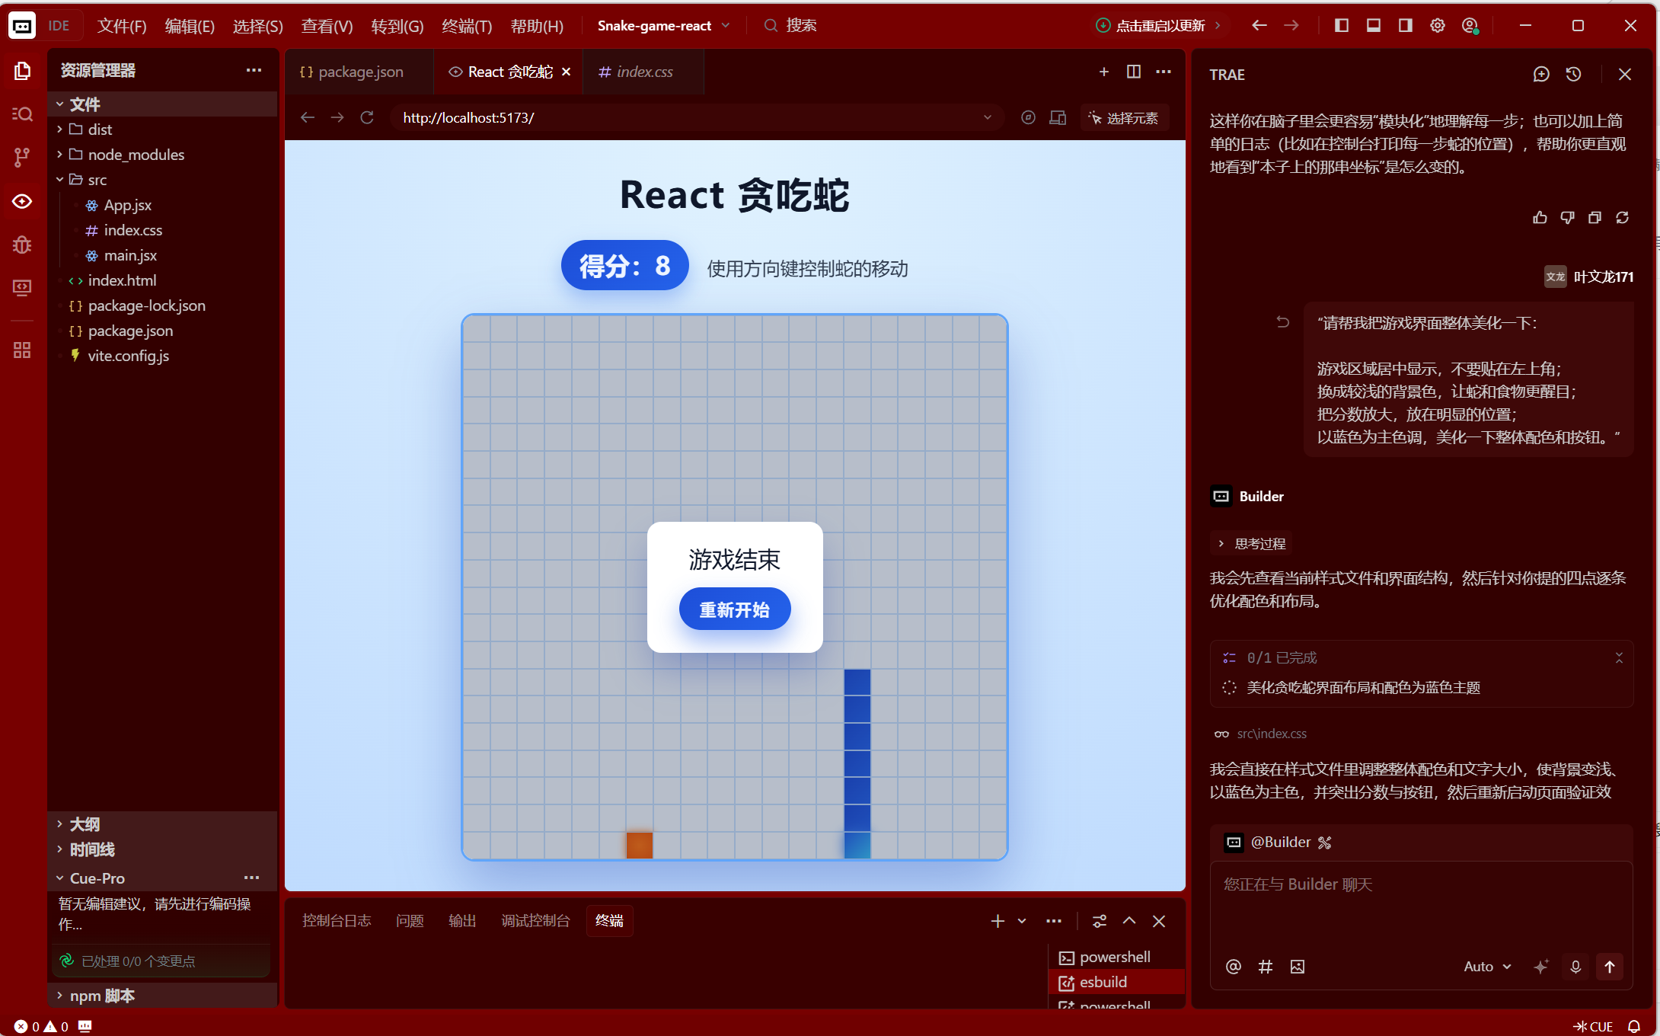Expand the 思考过程 section

pos(1251,543)
